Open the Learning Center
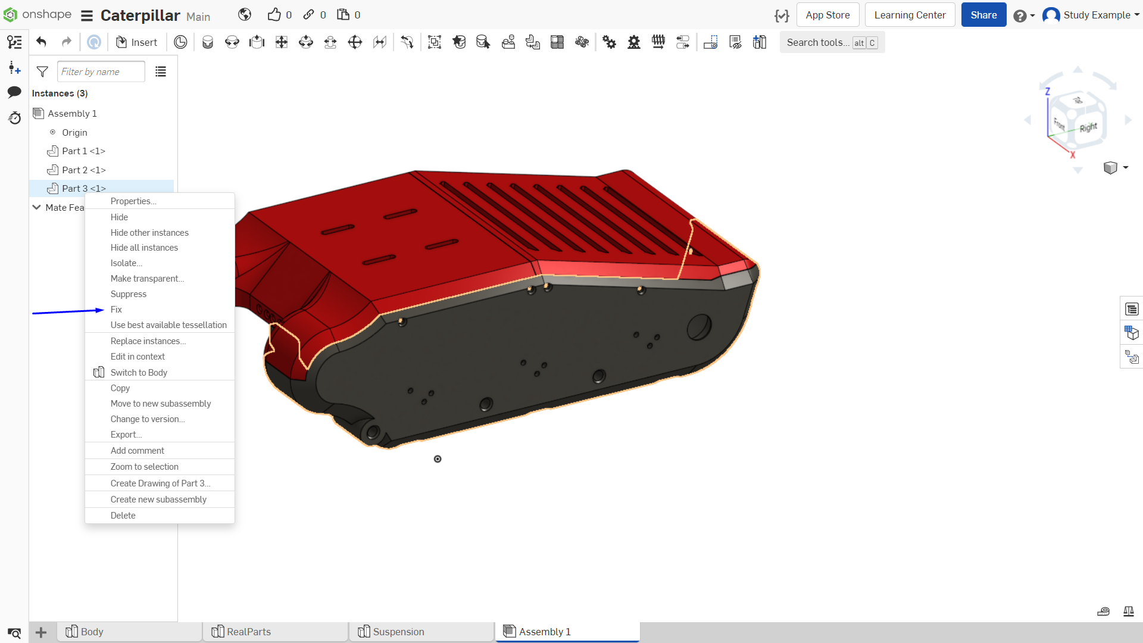 910,15
